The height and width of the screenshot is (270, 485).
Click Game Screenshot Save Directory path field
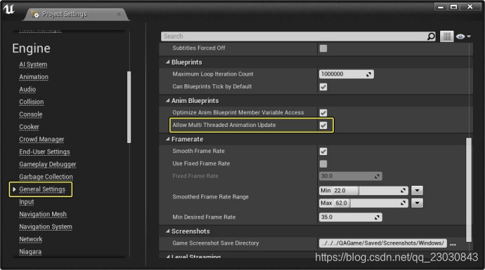pos(383,243)
